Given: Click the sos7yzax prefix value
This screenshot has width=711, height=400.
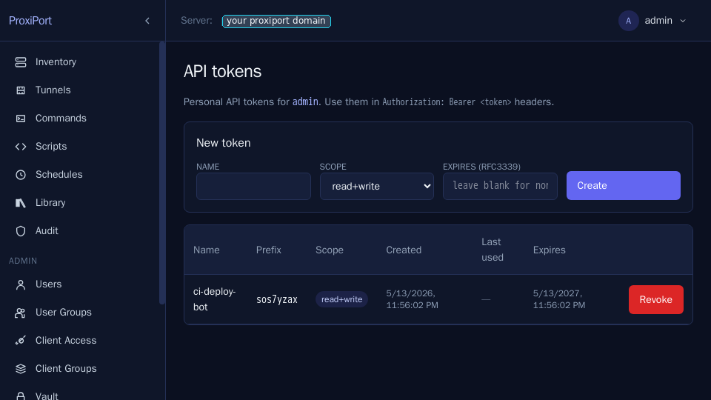Looking at the screenshot, I should tap(276, 299).
